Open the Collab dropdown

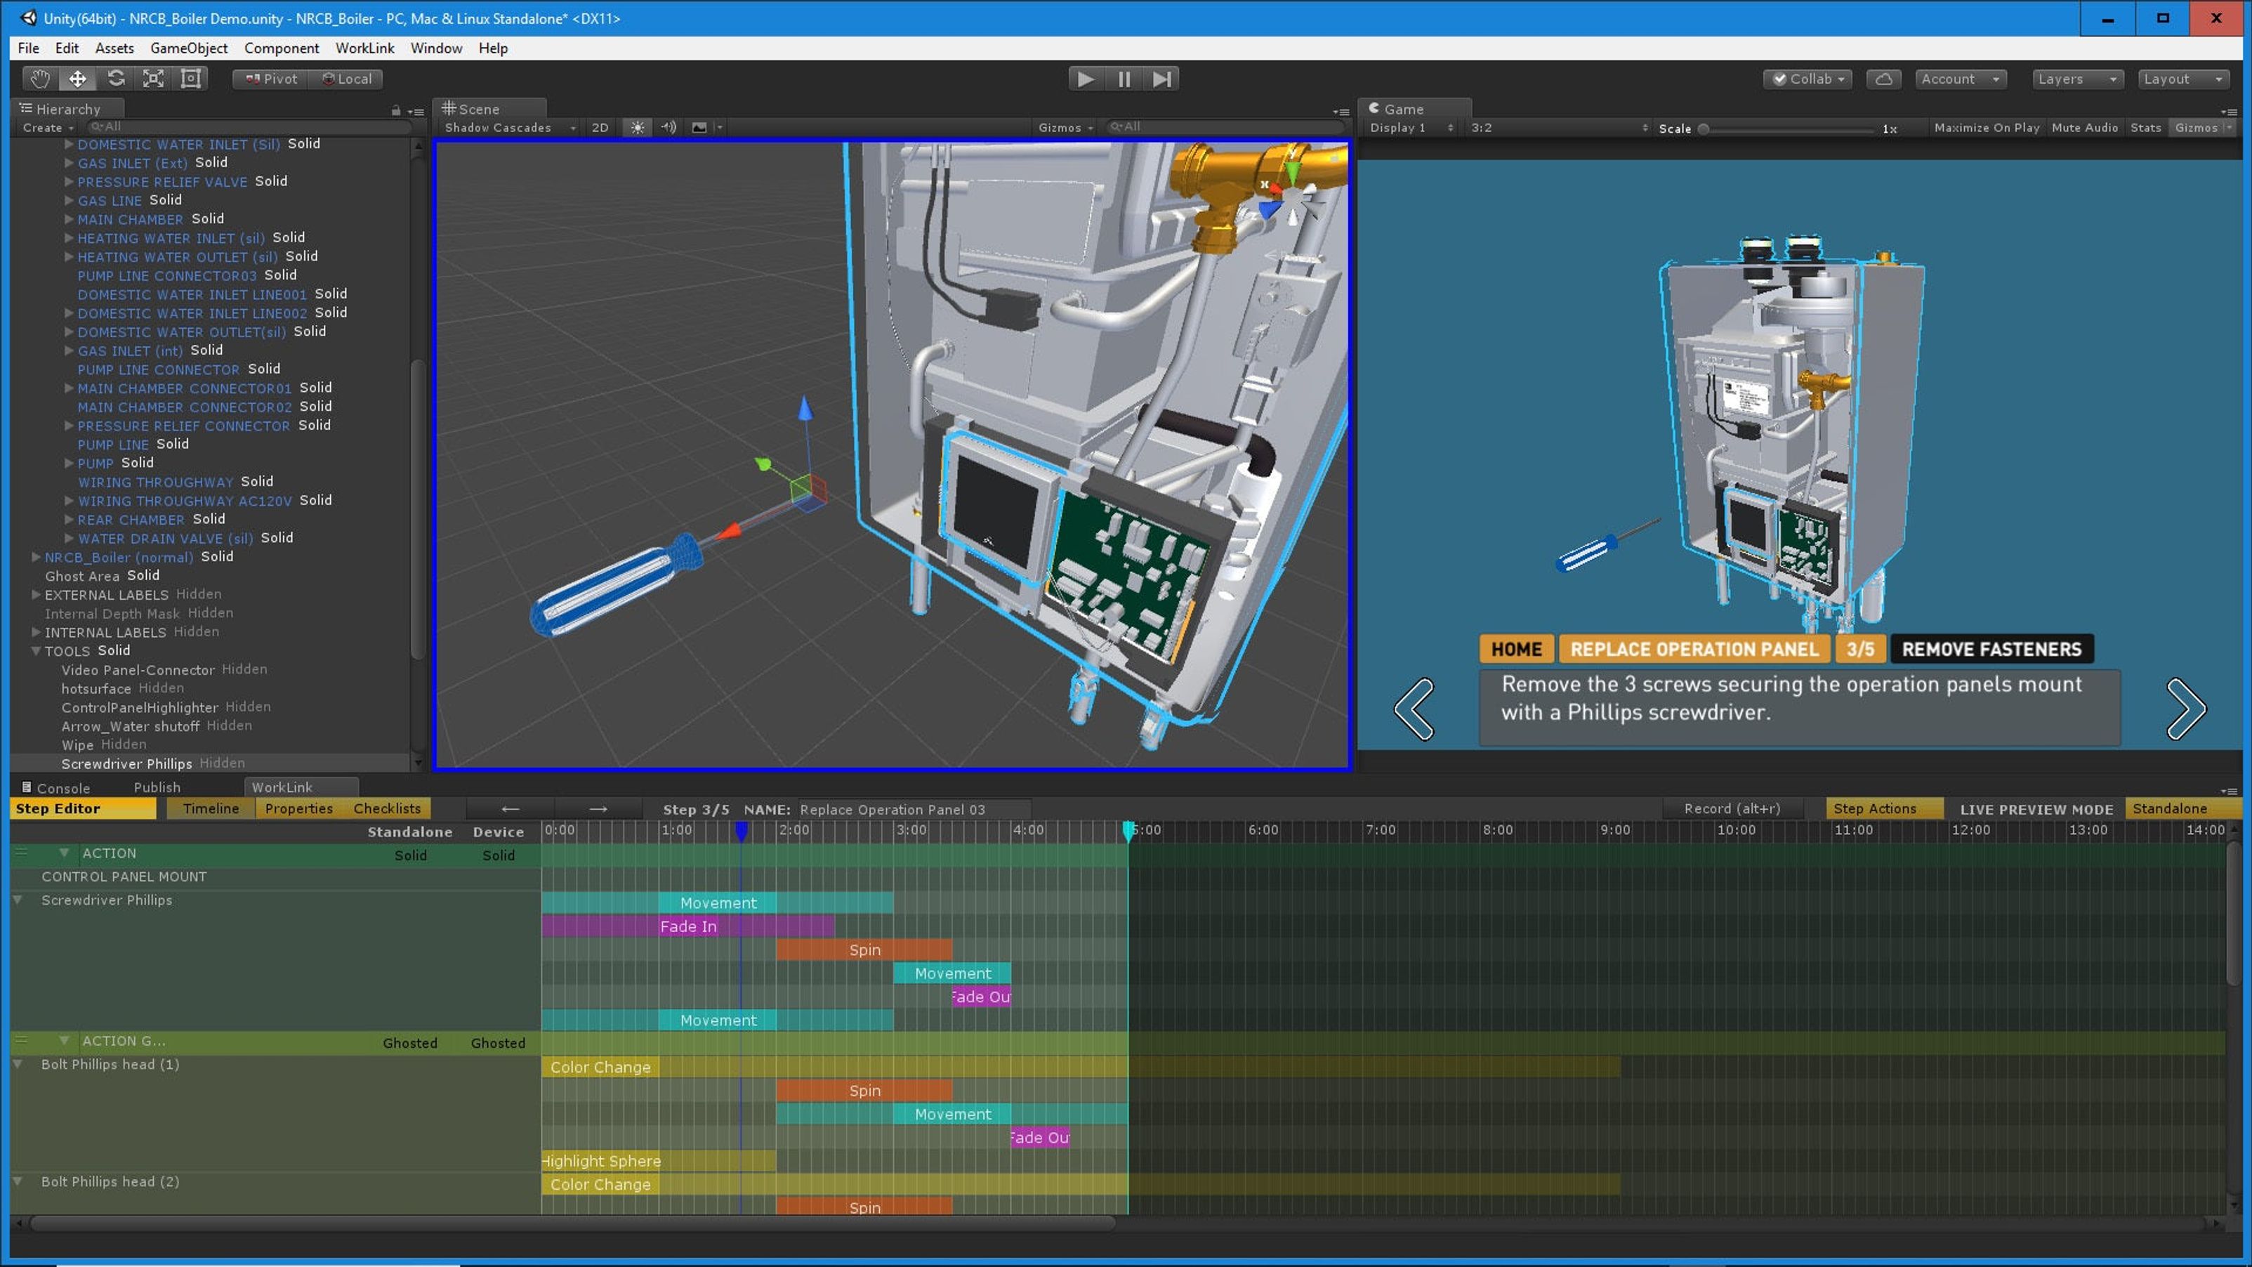(x=1807, y=79)
